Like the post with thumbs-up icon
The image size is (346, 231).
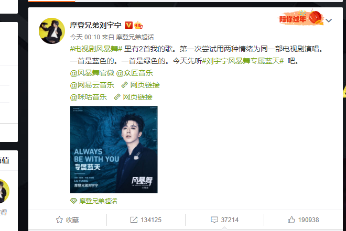(x=291, y=220)
